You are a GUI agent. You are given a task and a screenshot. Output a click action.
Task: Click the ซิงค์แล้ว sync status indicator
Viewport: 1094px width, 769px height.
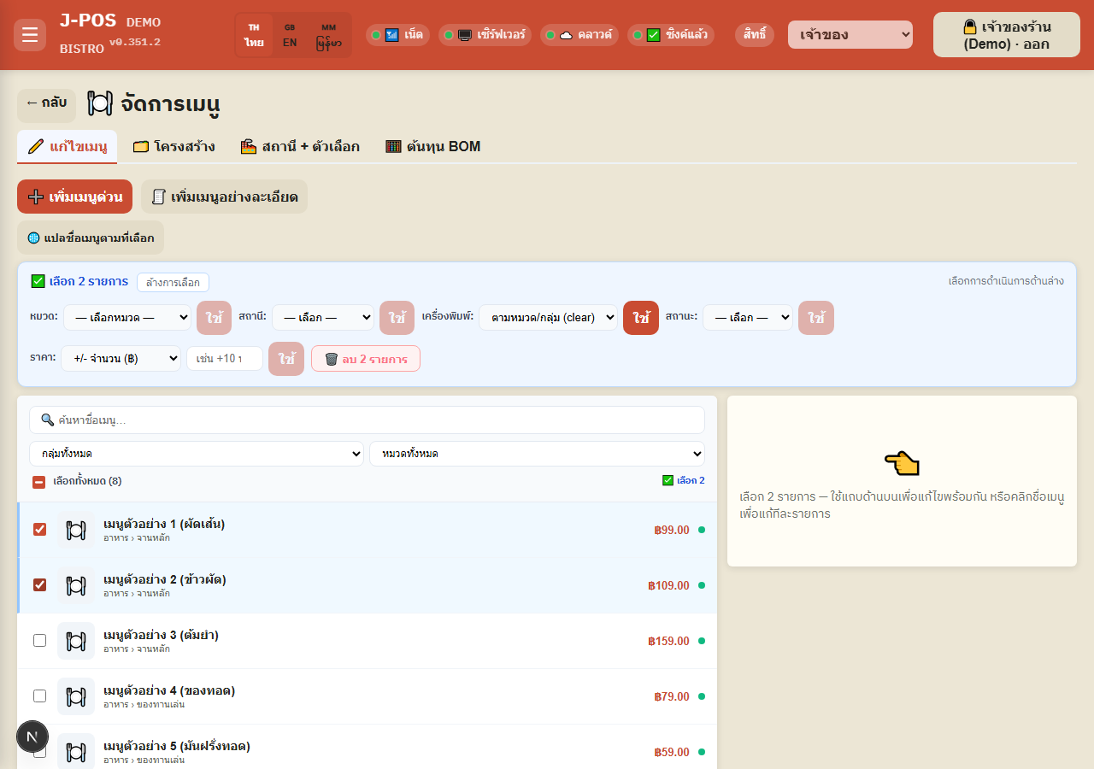pos(671,35)
